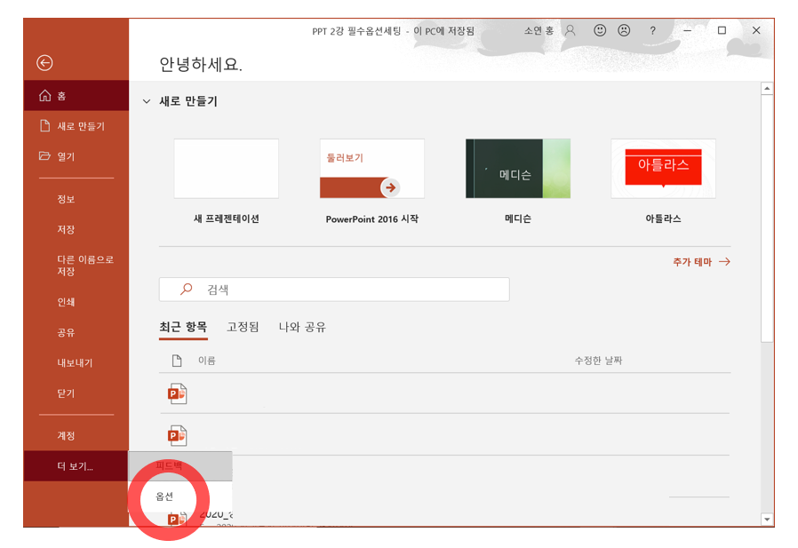
Task: Switch to the 최근 항목 tab
Action: [183, 327]
